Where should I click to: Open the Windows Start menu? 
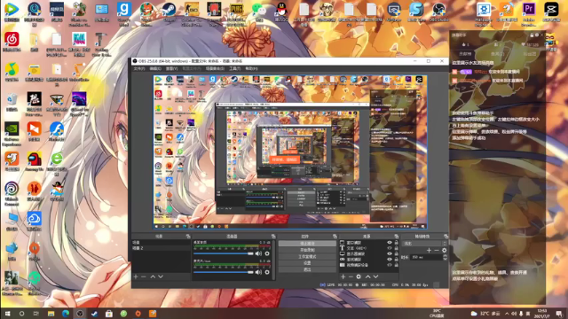pos(7,314)
